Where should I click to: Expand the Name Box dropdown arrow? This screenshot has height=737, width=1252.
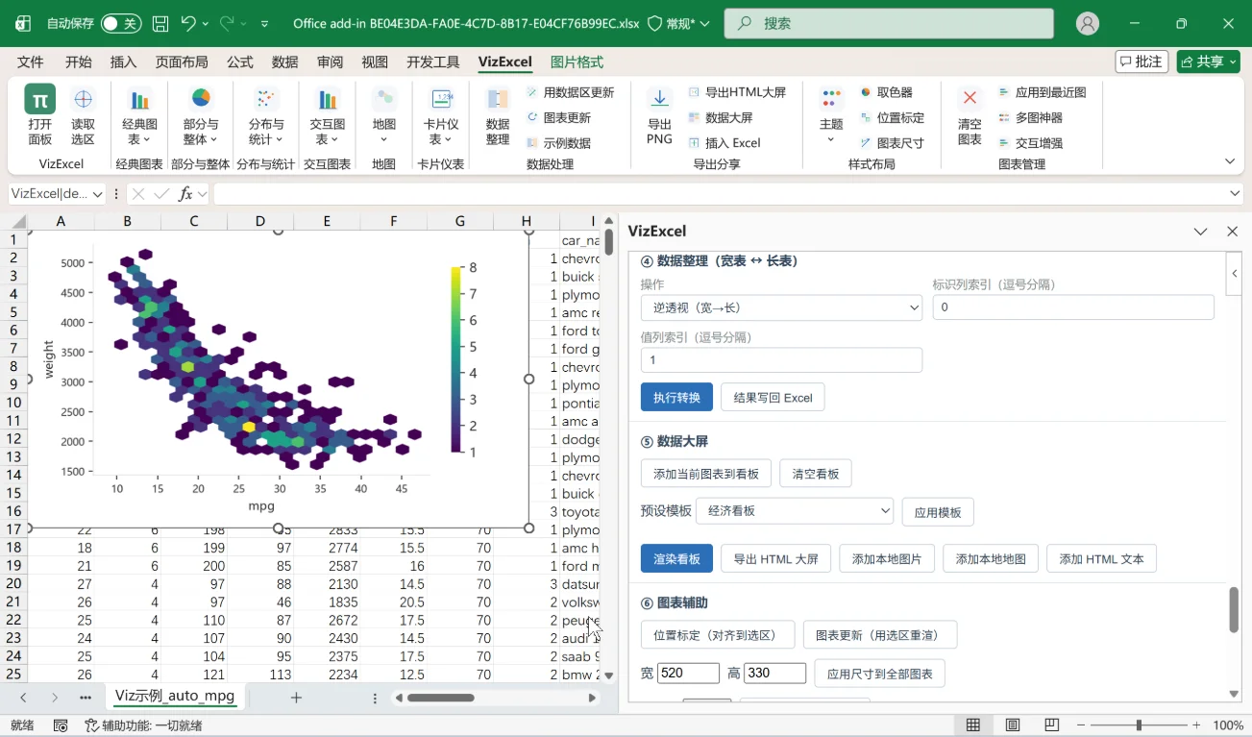pos(97,194)
